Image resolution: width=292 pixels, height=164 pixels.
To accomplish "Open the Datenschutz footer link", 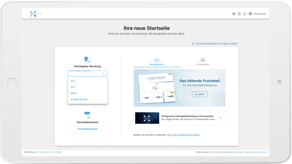I will (250, 152).
